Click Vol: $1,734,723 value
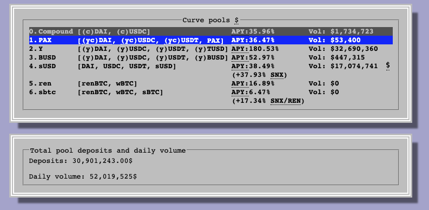The width and height of the screenshot is (429, 210). (341, 31)
